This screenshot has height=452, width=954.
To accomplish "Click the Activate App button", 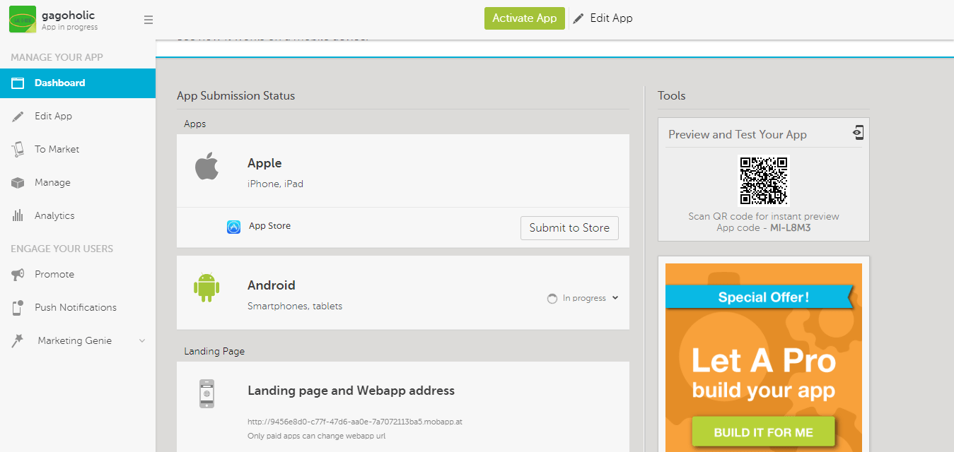I will 525,18.
